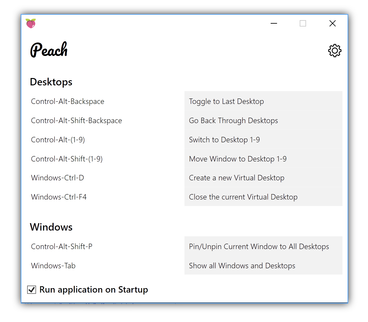Click the Peach fruit icon in title bar
The width and height of the screenshot is (368, 322).
[31, 23]
